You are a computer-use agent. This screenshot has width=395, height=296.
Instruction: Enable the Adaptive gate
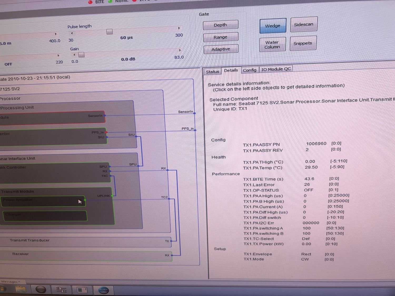point(221,49)
